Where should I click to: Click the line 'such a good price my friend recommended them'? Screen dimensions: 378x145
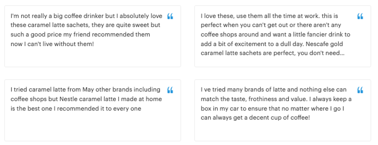(x=80, y=35)
